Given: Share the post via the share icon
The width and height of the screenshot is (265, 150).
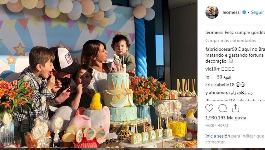Looking at the screenshot, I should pyautogui.click(x=235, y=108).
